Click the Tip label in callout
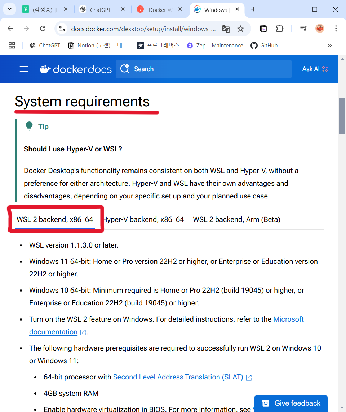The width and height of the screenshot is (346, 412). [43, 126]
